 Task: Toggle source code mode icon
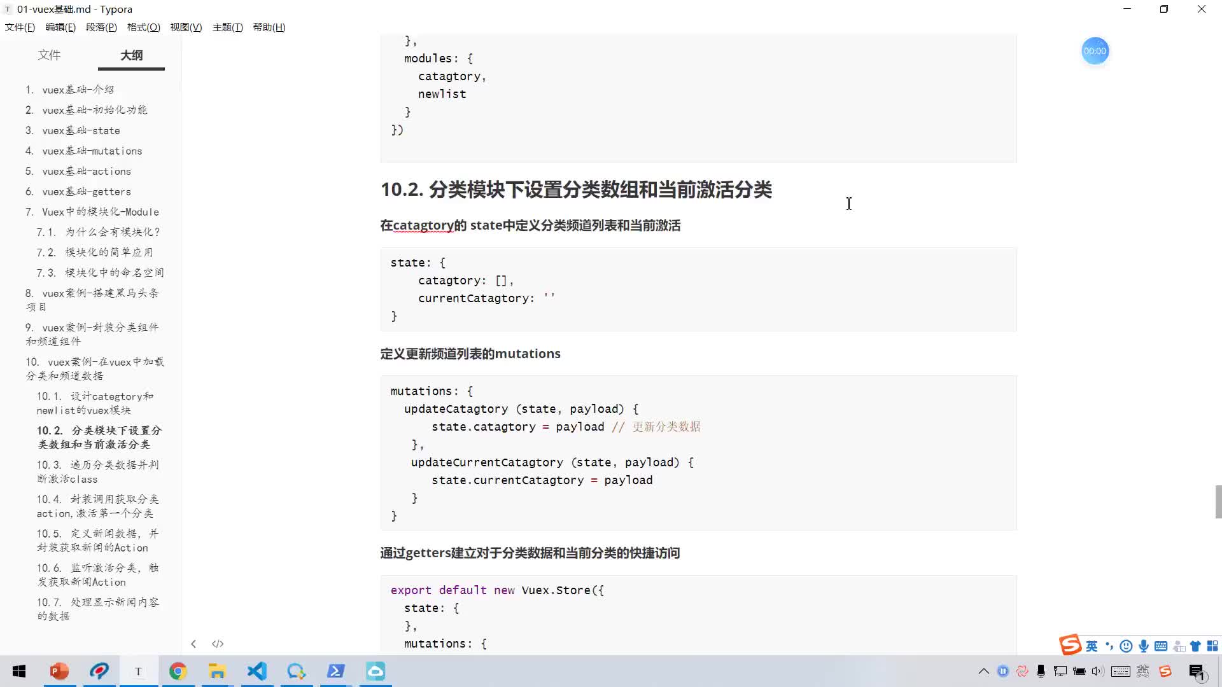coord(218,644)
